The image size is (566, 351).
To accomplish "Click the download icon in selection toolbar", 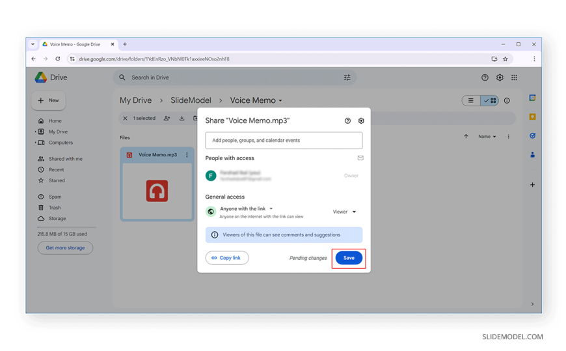I will [x=182, y=119].
